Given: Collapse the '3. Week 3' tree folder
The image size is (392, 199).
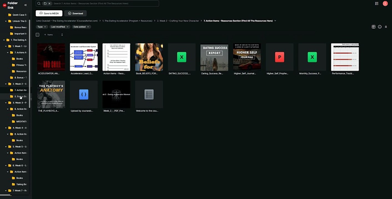Looking at the screenshot, I should tap(6, 103).
